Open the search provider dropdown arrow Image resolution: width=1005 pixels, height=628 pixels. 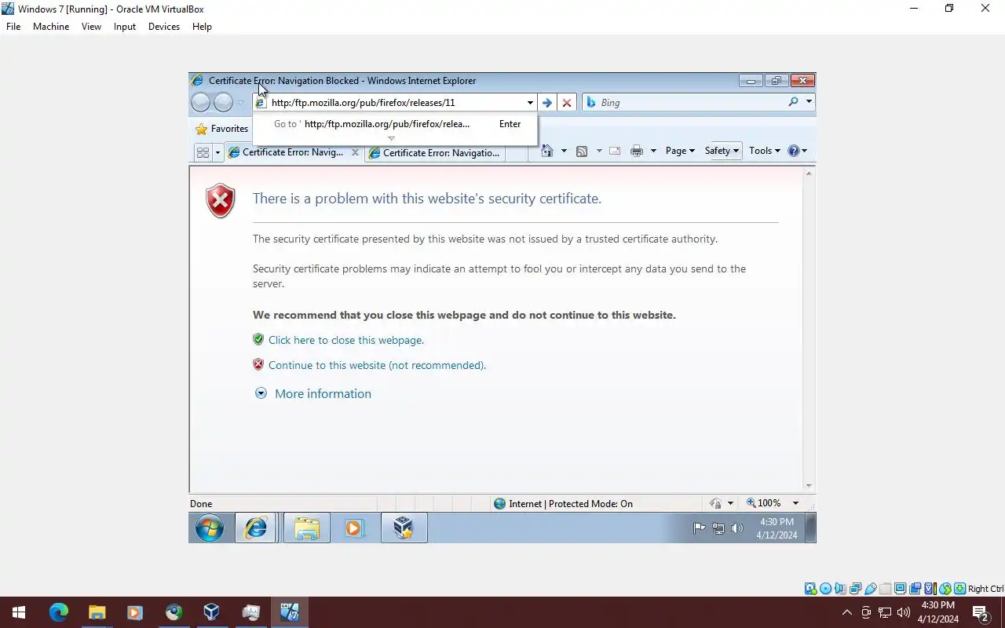tap(809, 102)
